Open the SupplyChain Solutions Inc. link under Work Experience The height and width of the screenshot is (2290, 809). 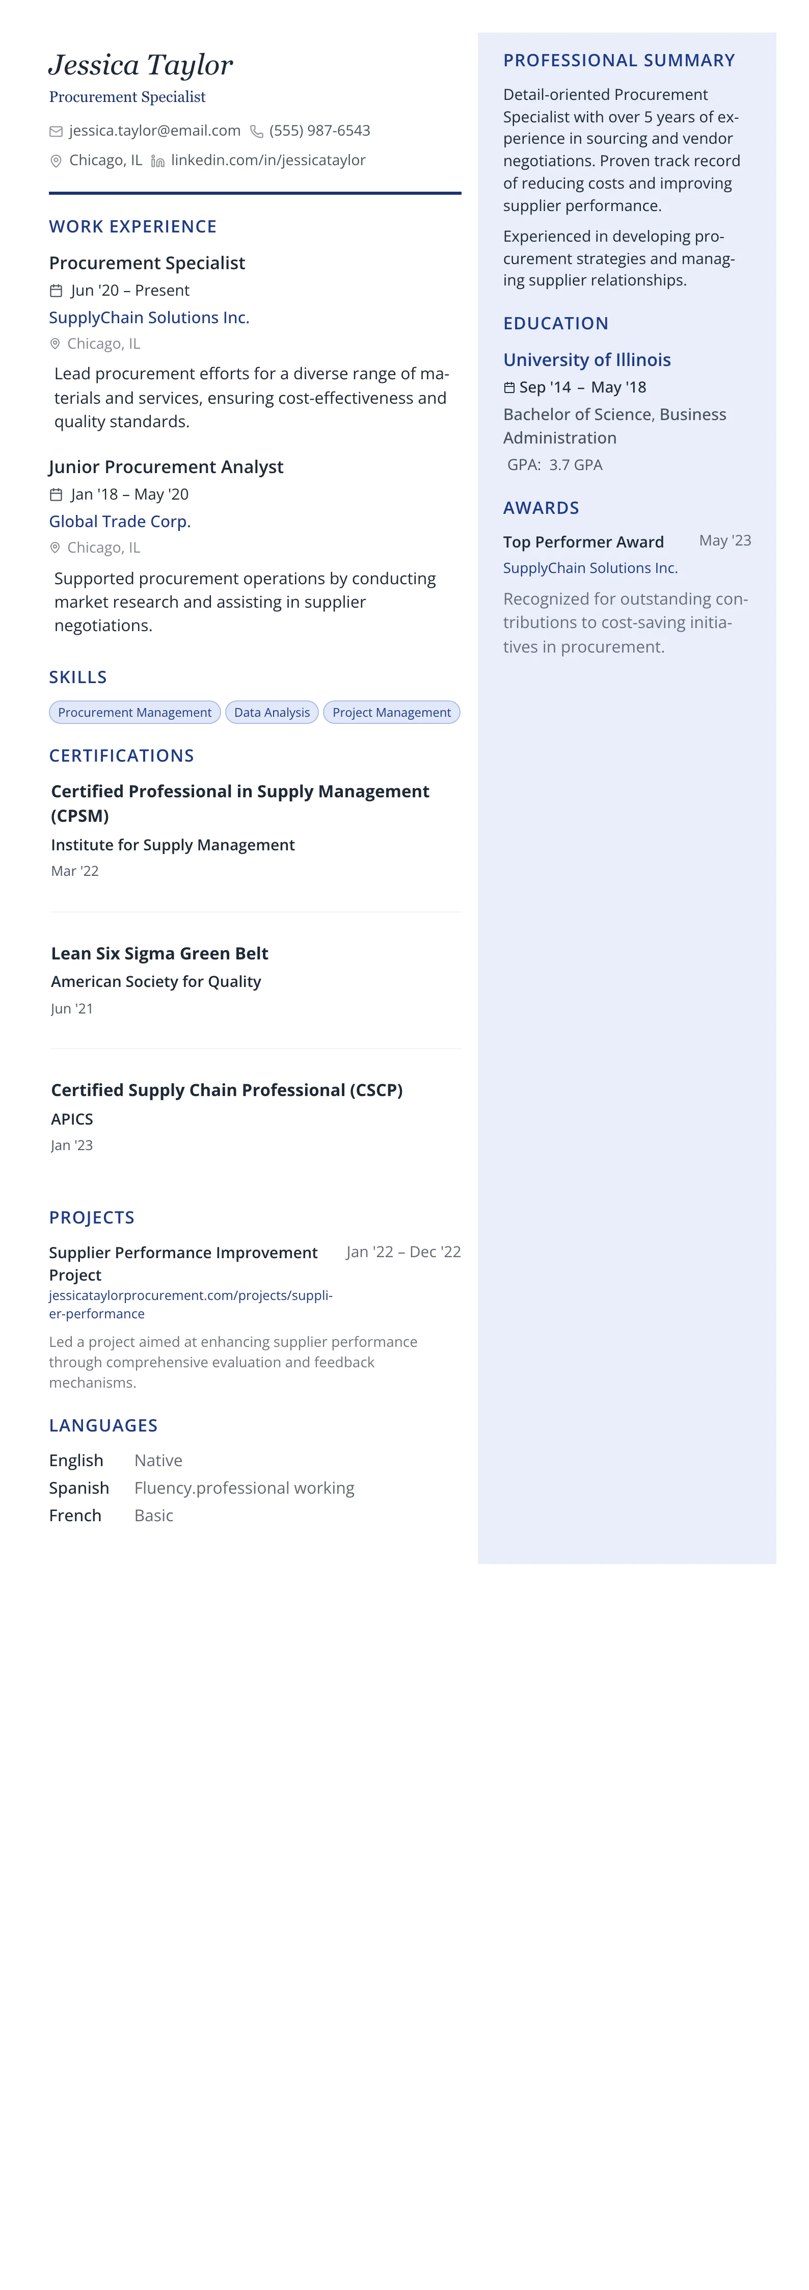[149, 318]
